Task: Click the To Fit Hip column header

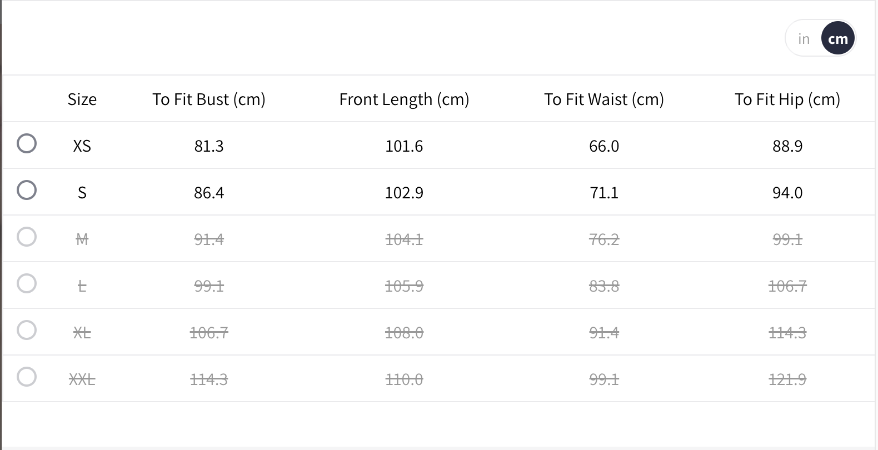Action: point(787,99)
